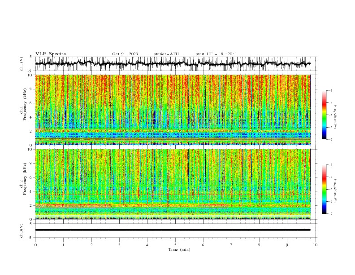The height and width of the screenshot is (275, 355).
Task: Click the "2" kHz tick on ch.2 spectrogram
Action: pos(32,205)
